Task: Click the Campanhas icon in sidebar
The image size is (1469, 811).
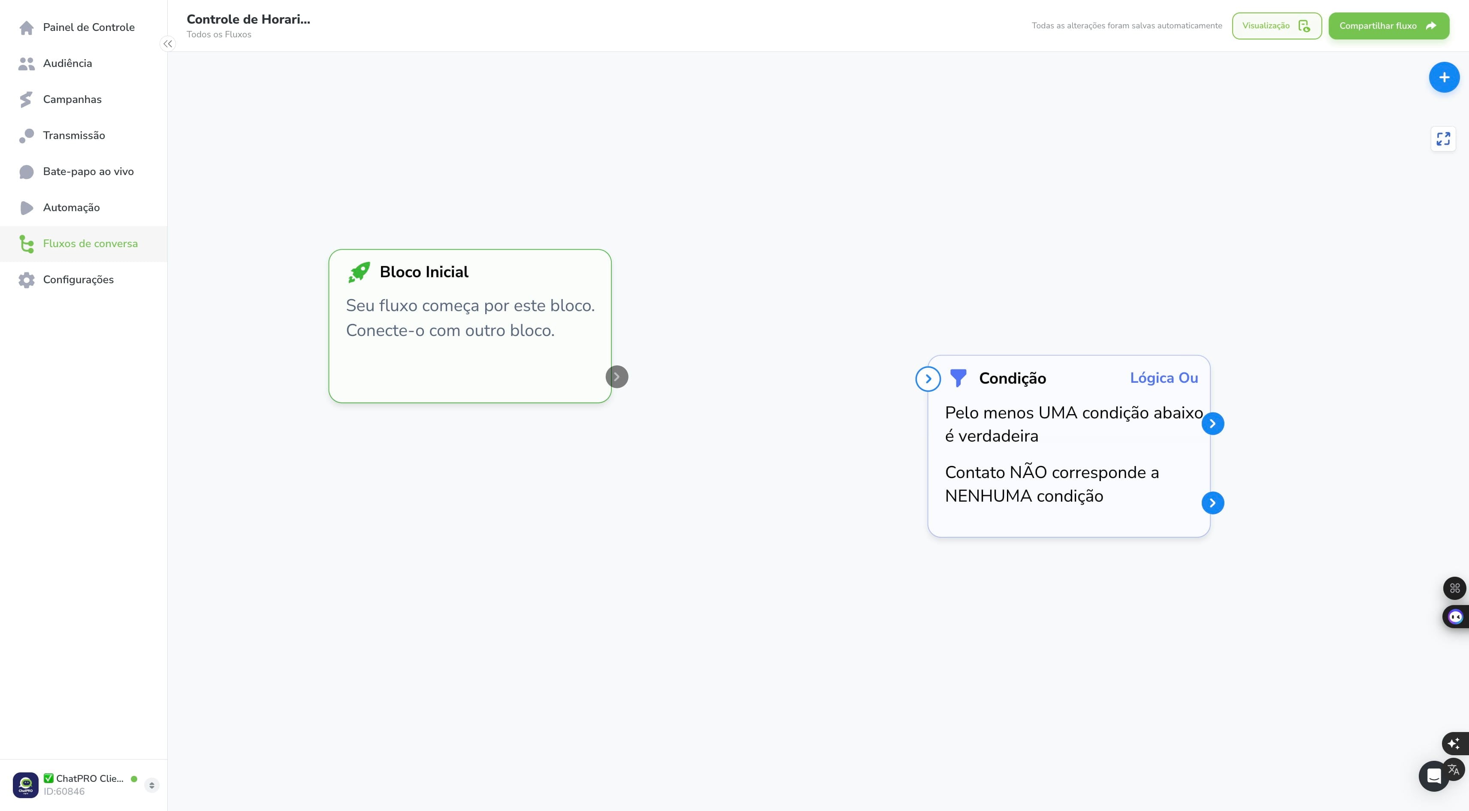Action: coord(26,99)
